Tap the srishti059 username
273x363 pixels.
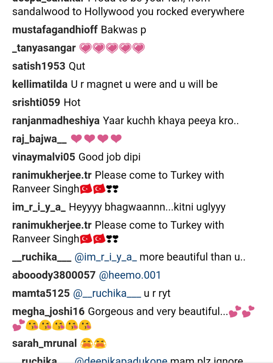(x=36, y=102)
